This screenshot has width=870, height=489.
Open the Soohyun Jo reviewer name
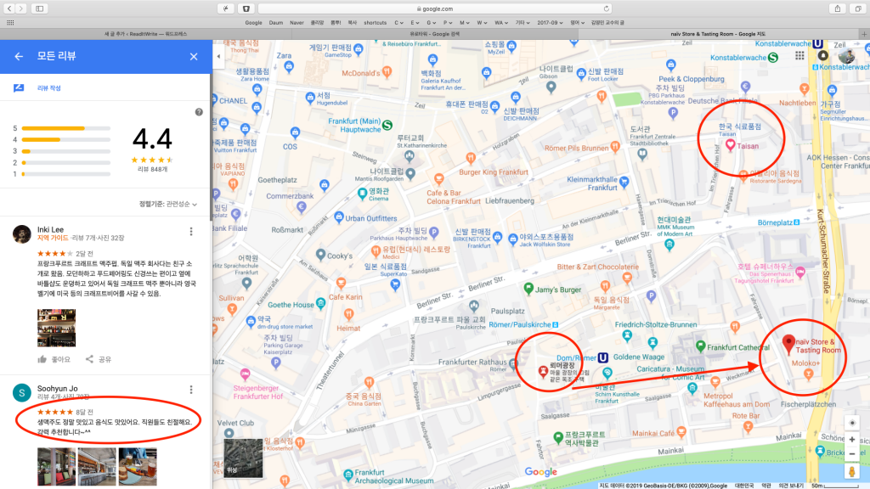[57, 388]
